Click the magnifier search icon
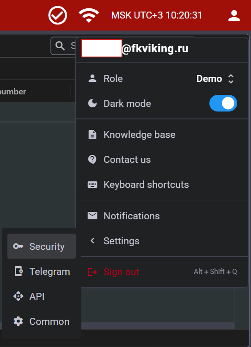The height and width of the screenshot is (347, 251). (x=60, y=46)
